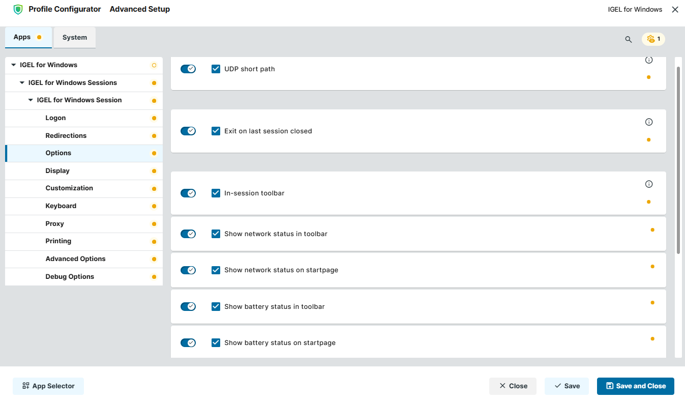Collapse IGEL for Windows Sessions in the sidebar
Image resolution: width=685 pixels, height=401 pixels.
coord(22,82)
